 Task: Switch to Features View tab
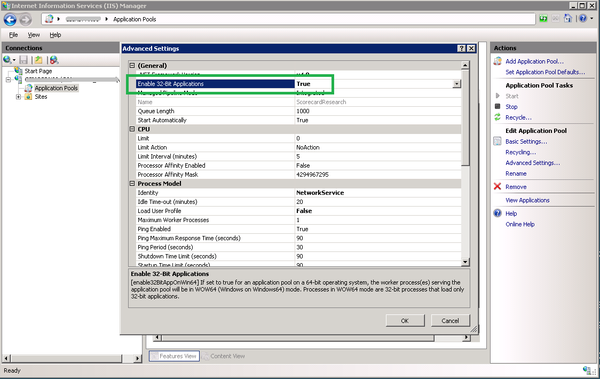(174, 356)
